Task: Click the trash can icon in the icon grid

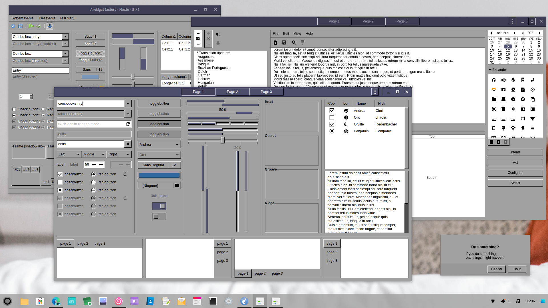Action: (x=503, y=109)
